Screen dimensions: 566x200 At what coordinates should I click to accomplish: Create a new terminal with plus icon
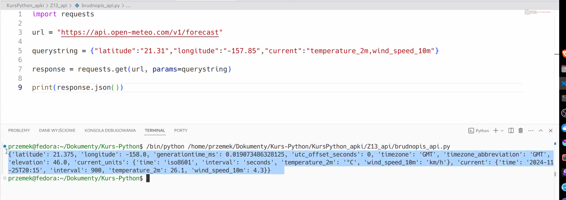(x=496, y=130)
